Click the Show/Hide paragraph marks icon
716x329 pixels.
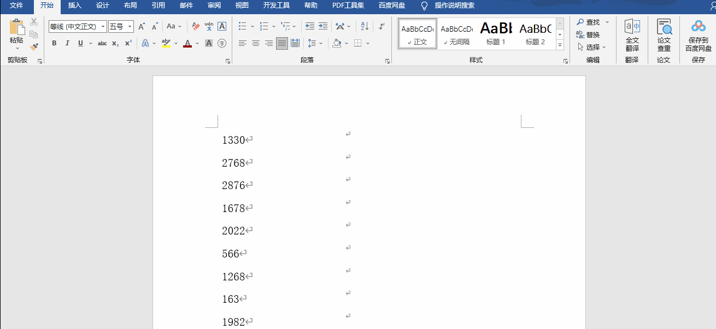[x=382, y=26]
